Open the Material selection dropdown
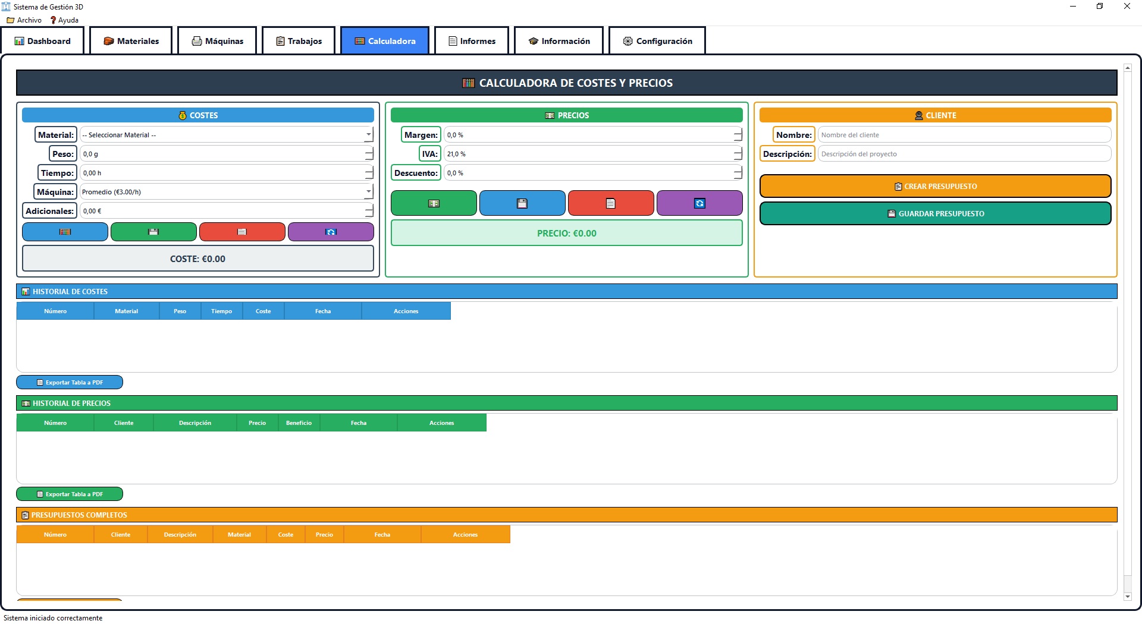 click(226, 135)
